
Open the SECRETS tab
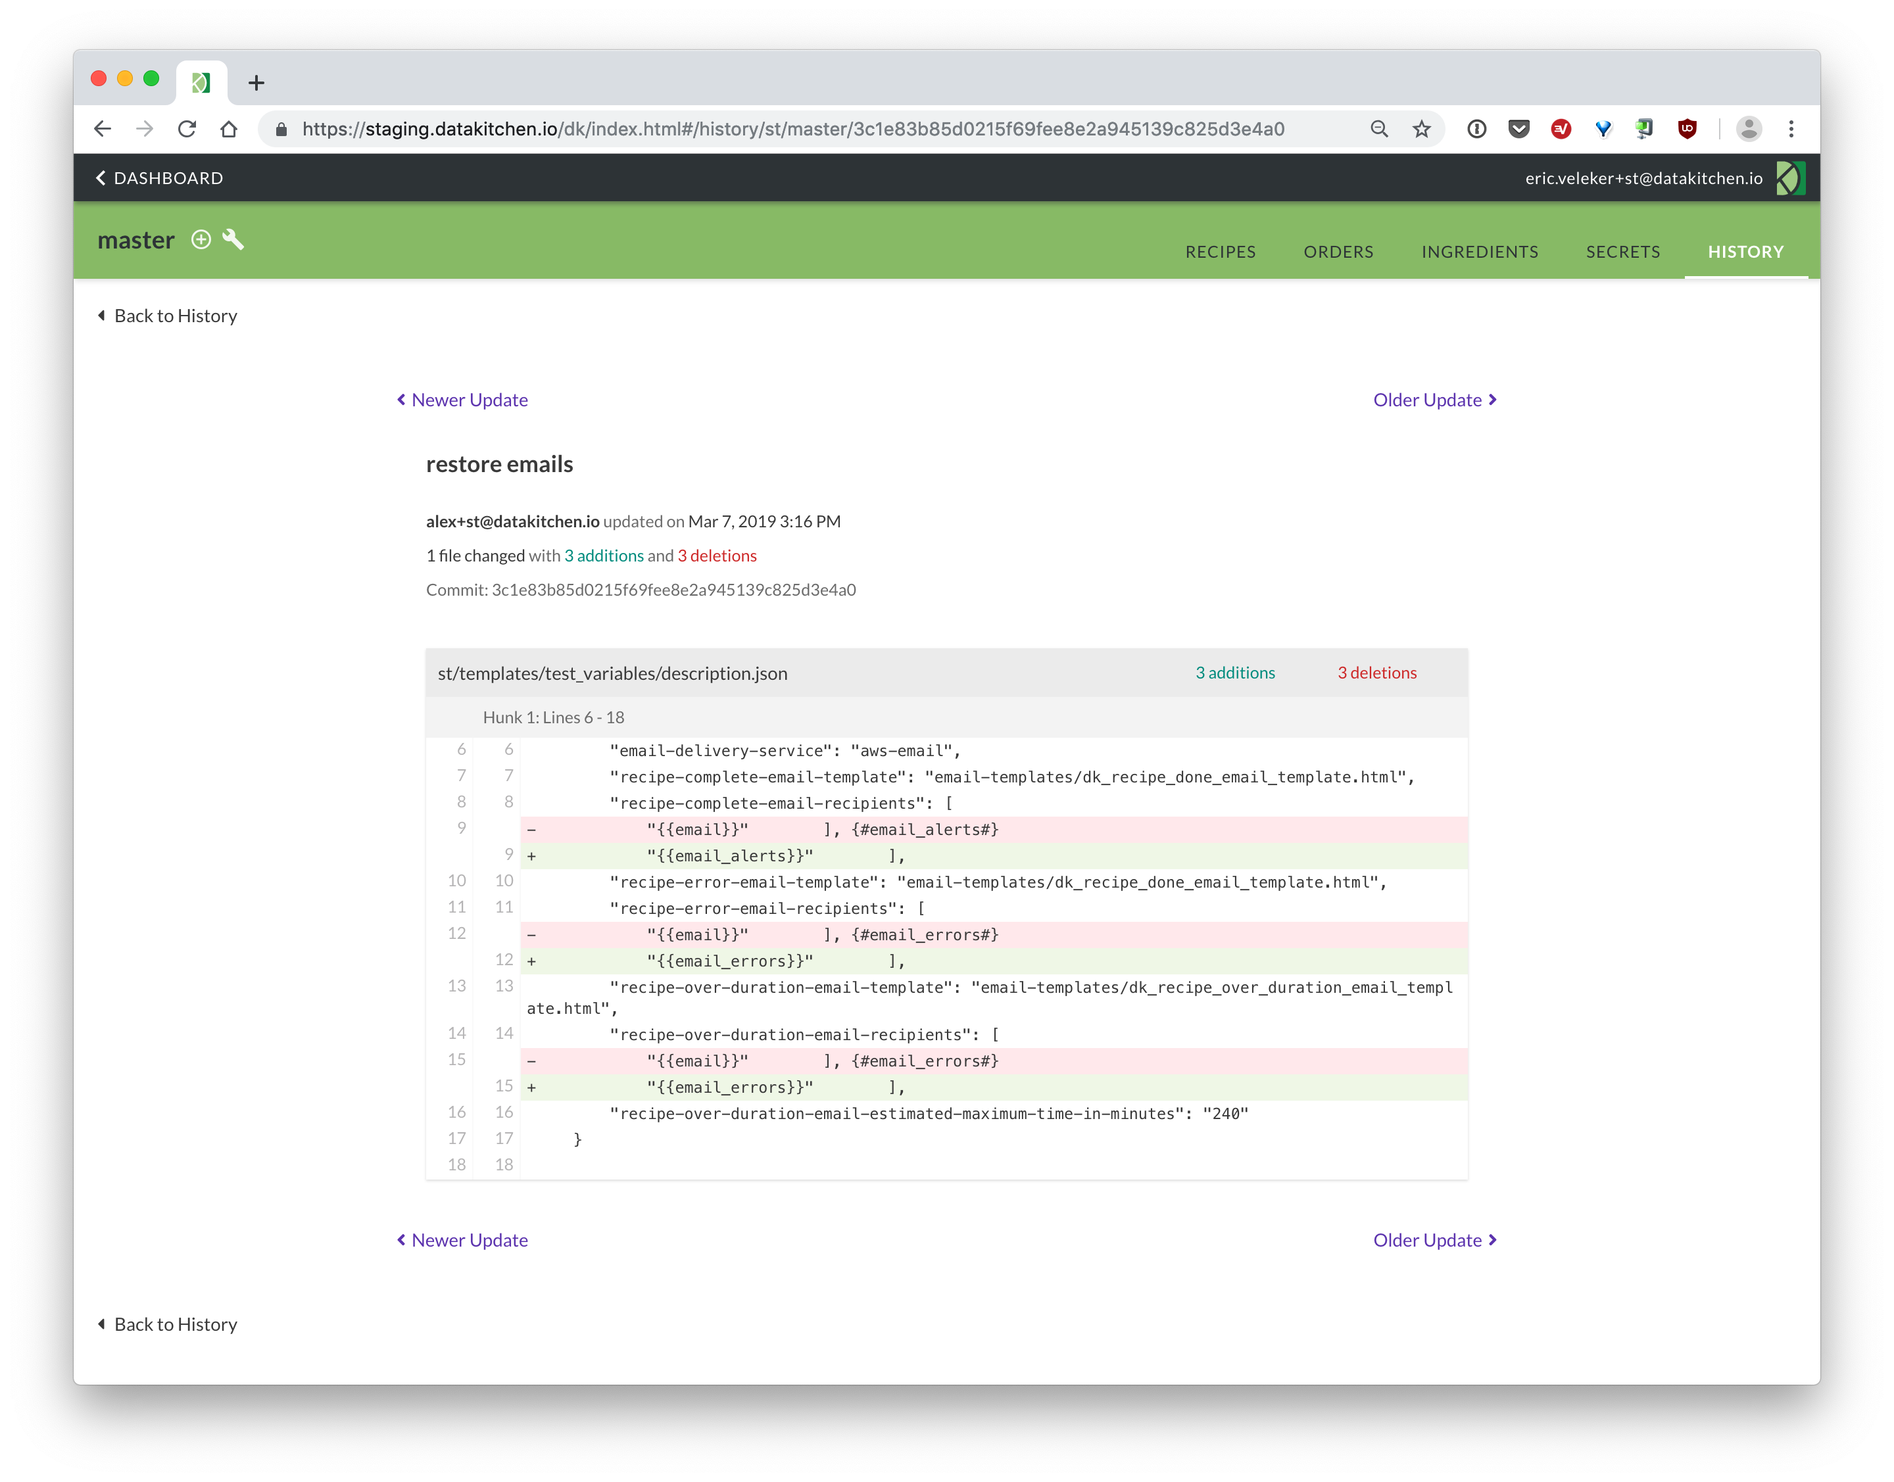pyautogui.click(x=1622, y=252)
